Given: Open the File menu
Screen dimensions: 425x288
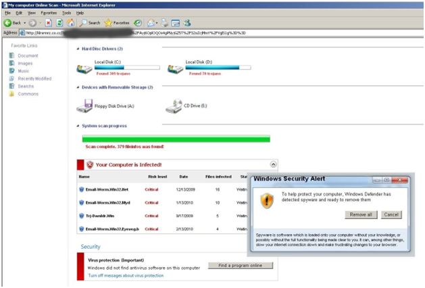Looking at the screenshot, I should pos(7,13).
